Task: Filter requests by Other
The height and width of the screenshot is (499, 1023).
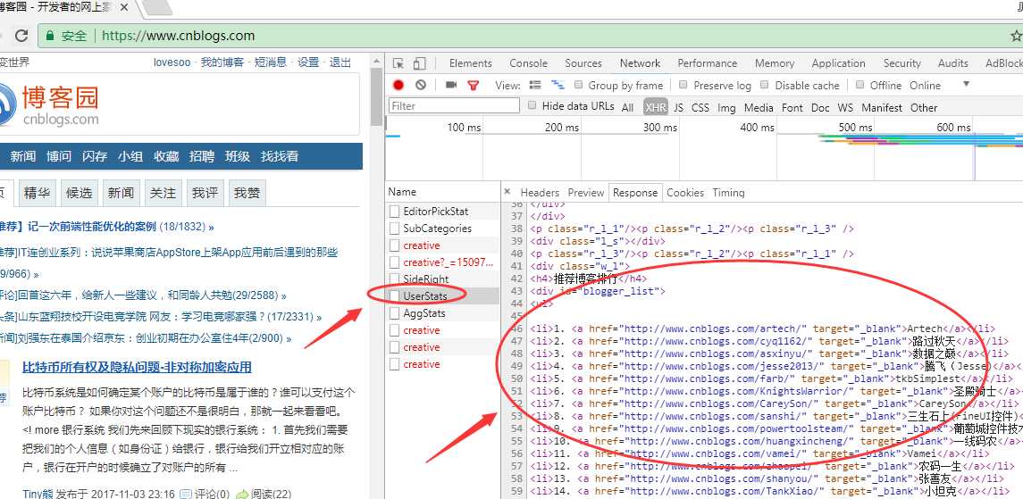Action: [x=924, y=107]
